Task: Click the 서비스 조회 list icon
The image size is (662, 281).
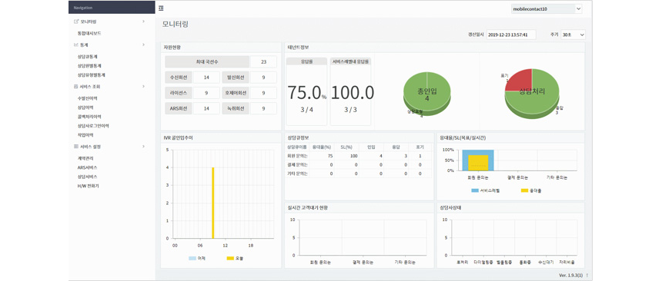Action: point(76,86)
